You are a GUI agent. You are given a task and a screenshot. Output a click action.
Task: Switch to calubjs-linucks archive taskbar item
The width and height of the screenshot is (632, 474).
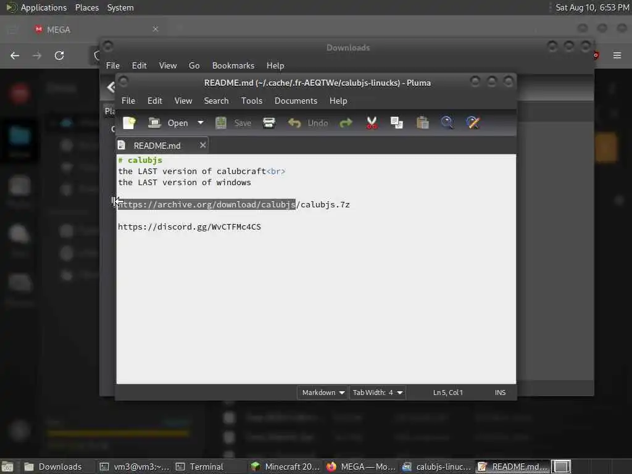point(436,467)
